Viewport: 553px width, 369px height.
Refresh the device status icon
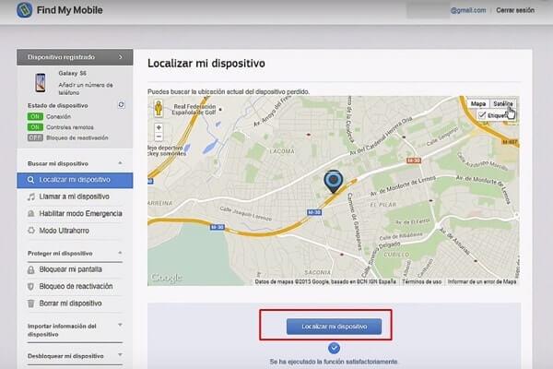click(121, 105)
